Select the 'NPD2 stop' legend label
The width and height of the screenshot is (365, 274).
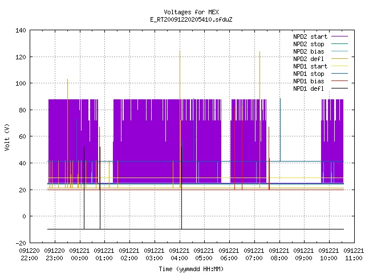click(309, 44)
